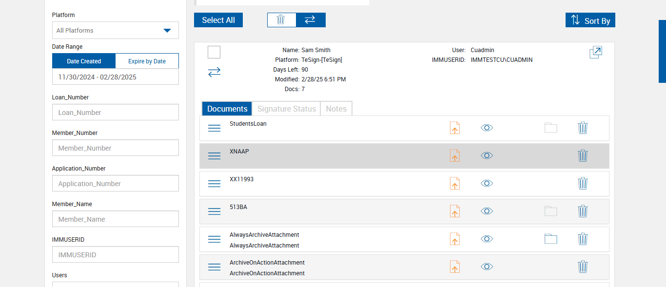Preview StudentsLoan with eye icon

pos(487,128)
